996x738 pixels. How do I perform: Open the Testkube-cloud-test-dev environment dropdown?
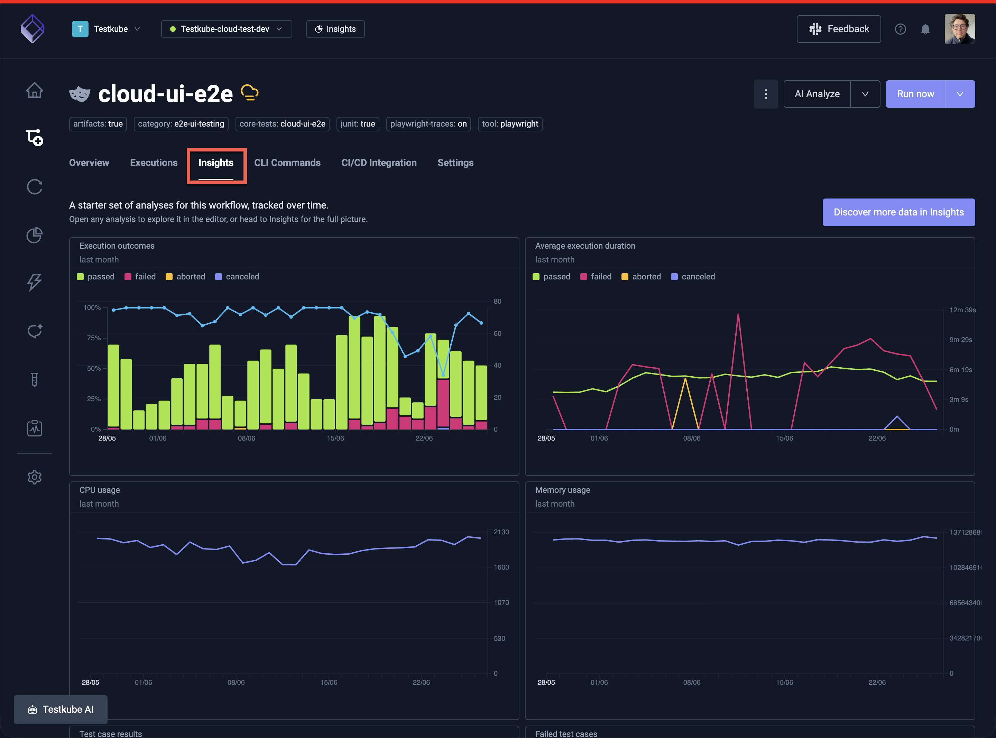pyautogui.click(x=227, y=29)
